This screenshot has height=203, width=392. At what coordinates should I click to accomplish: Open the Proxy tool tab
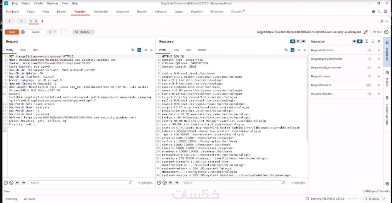(46, 12)
